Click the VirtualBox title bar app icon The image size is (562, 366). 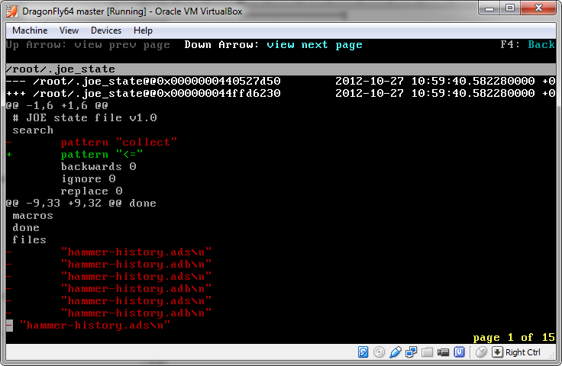tap(13, 9)
